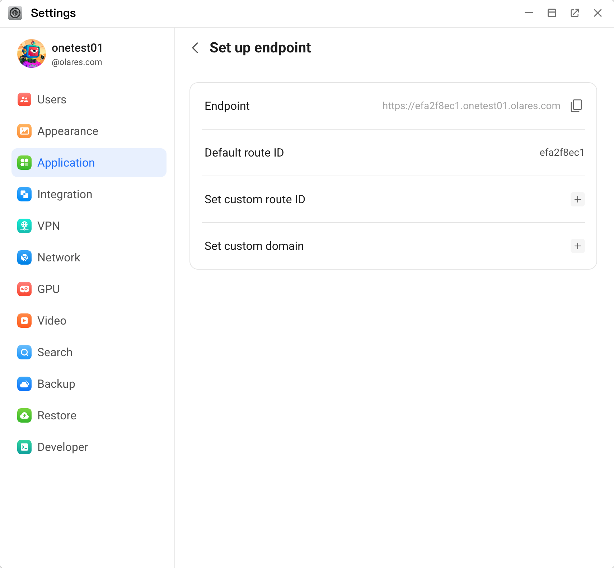The width and height of the screenshot is (614, 568).
Task: Select the Network section icon
Action: [24, 257]
